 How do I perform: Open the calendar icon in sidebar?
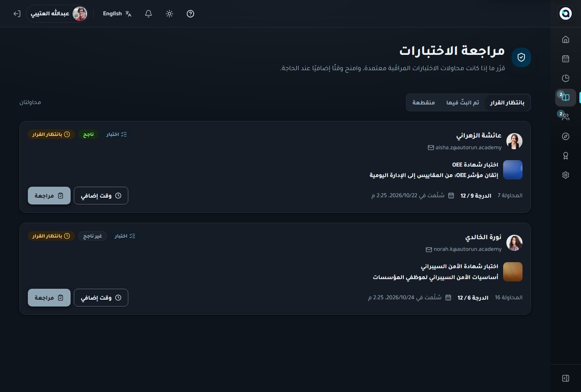[x=566, y=59]
